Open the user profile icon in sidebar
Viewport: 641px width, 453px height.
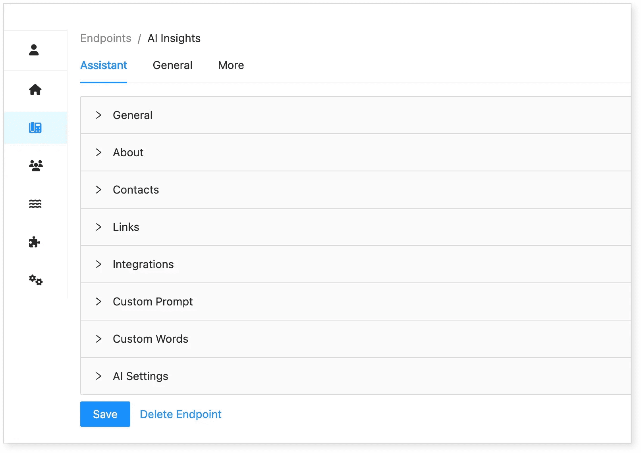34,50
